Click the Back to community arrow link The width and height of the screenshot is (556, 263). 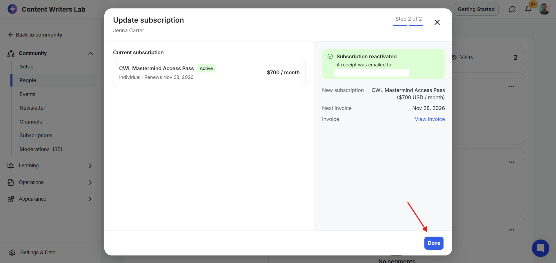click(x=35, y=35)
